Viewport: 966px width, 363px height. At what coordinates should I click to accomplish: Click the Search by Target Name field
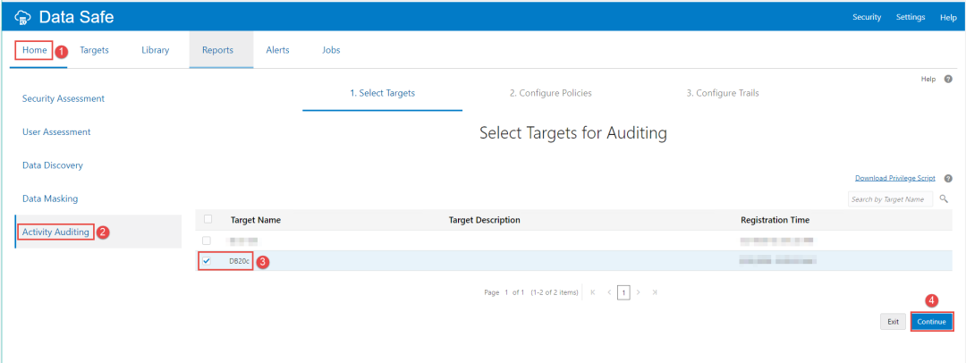coord(889,198)
